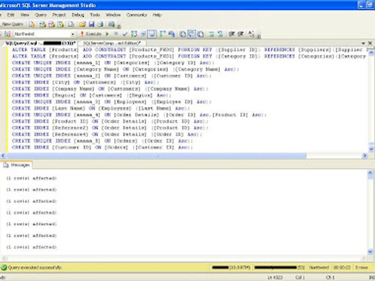
Task: Click the editor scroll right arrow
Action: (x=365, y=156)
